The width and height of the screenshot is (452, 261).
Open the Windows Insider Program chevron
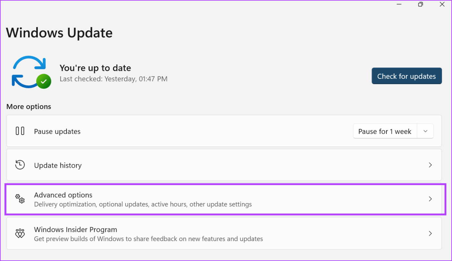pyautogui.click(x=430, y=233)
